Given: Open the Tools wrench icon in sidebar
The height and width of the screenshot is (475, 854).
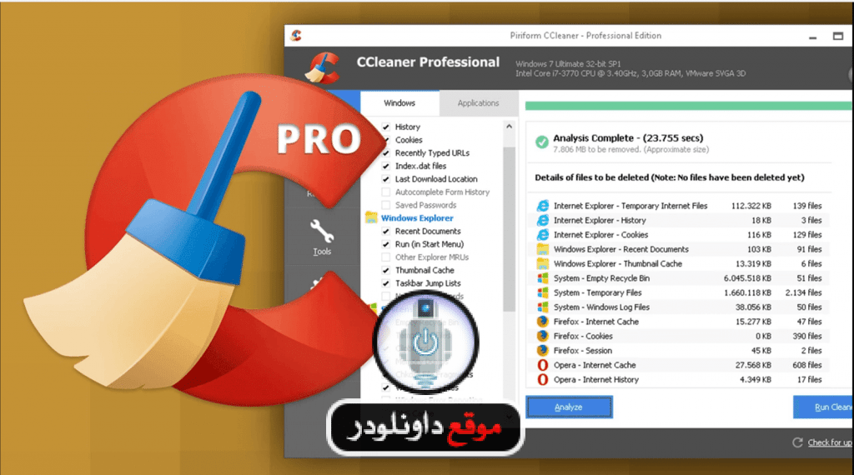Looking at the screenshot, I should [x=321, y=232].
